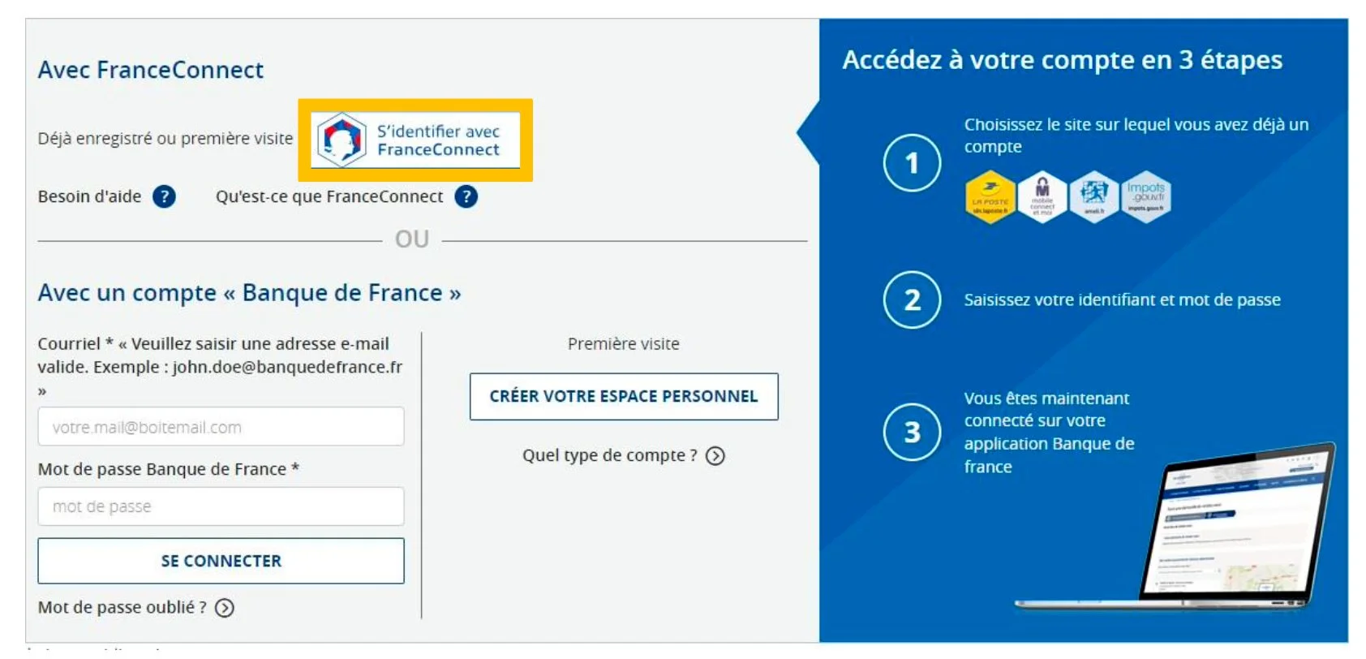Image resolution: width=1366 pixels, height=659 pixels.
Task: Open the 'Besoin d'aide' question mark icon
Action: (163, 196)
